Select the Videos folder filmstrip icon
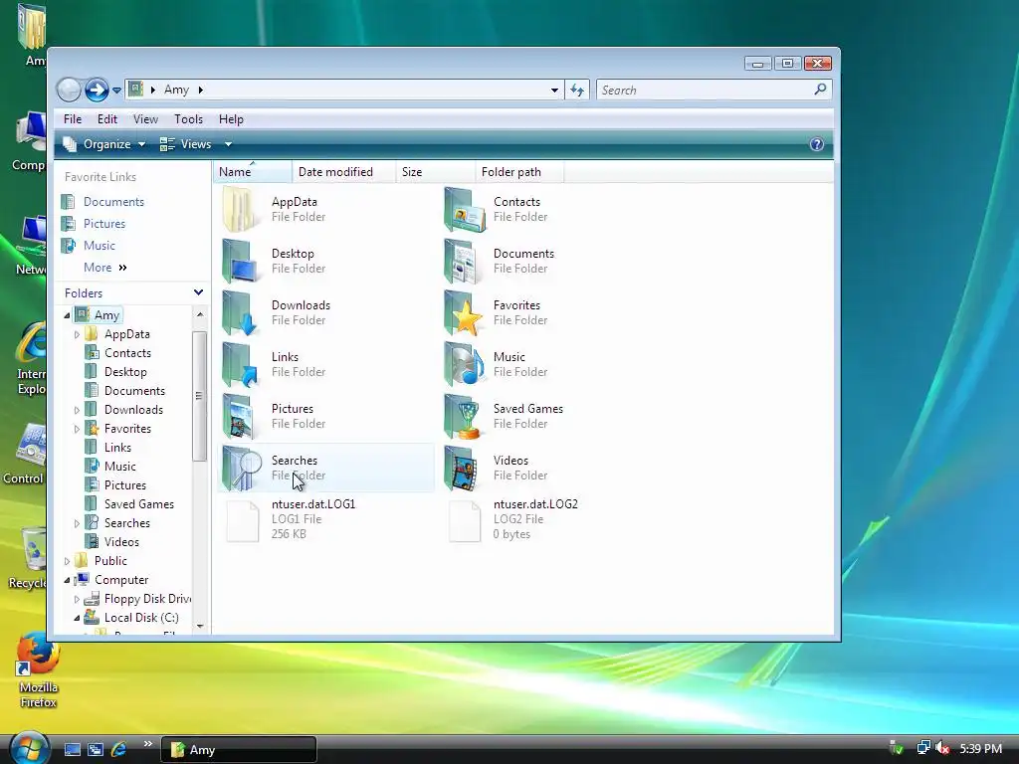Image resolution: width=1019 pixels, height=764 pixels. (463, 469)
